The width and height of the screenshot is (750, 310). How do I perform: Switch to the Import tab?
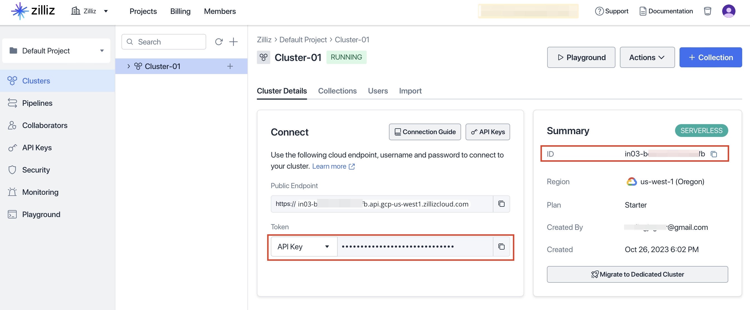tap(410, 90)
